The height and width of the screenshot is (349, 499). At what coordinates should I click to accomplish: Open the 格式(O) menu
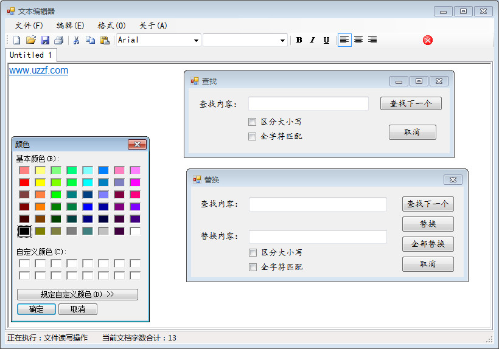[111, 26]
